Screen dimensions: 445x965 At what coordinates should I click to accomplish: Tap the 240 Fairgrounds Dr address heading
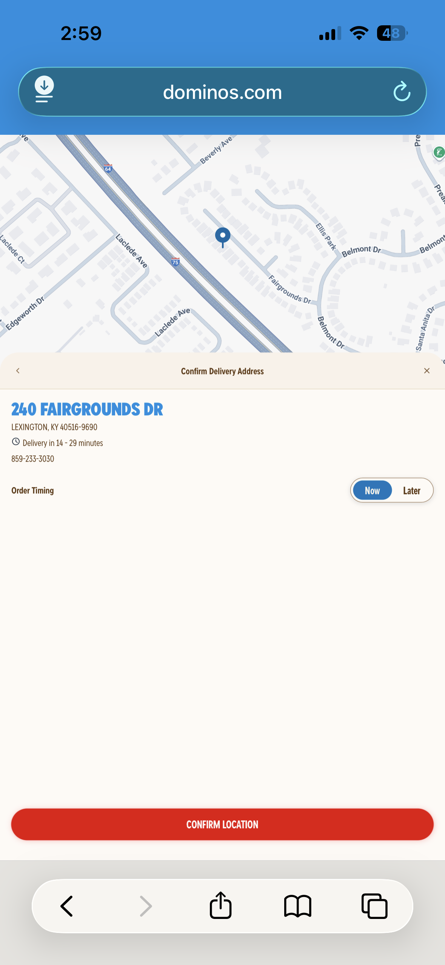[87, 409]
